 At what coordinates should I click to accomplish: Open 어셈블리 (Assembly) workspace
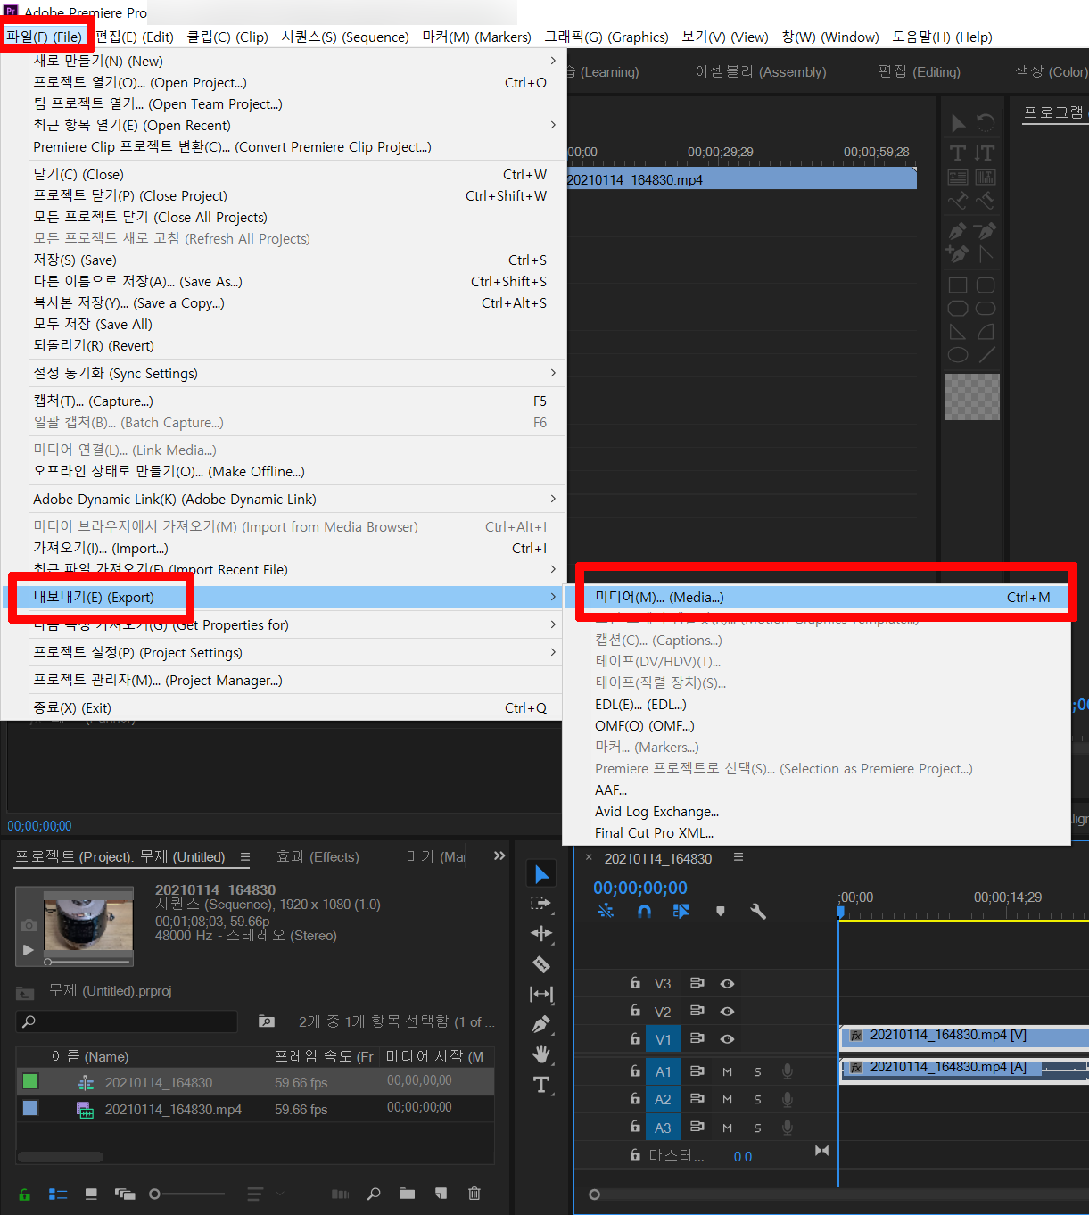(761, 71)
